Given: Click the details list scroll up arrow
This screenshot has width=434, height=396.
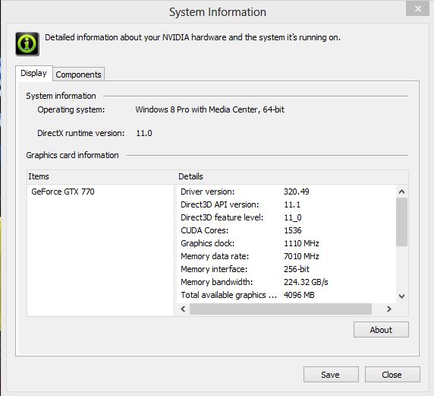Looking at the screenshot, I should [402, 192].
